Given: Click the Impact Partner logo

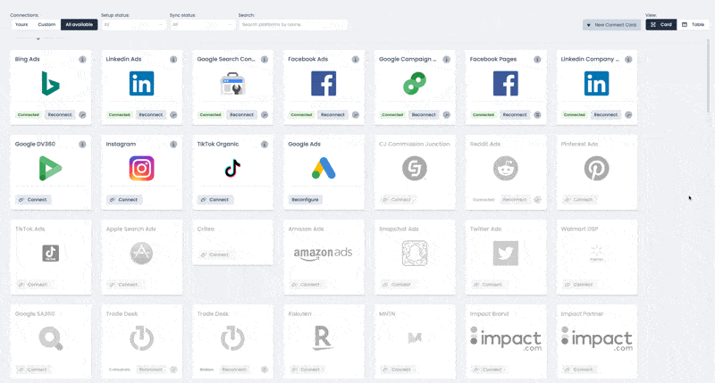Looking at the screenshot, I should 597,338.
